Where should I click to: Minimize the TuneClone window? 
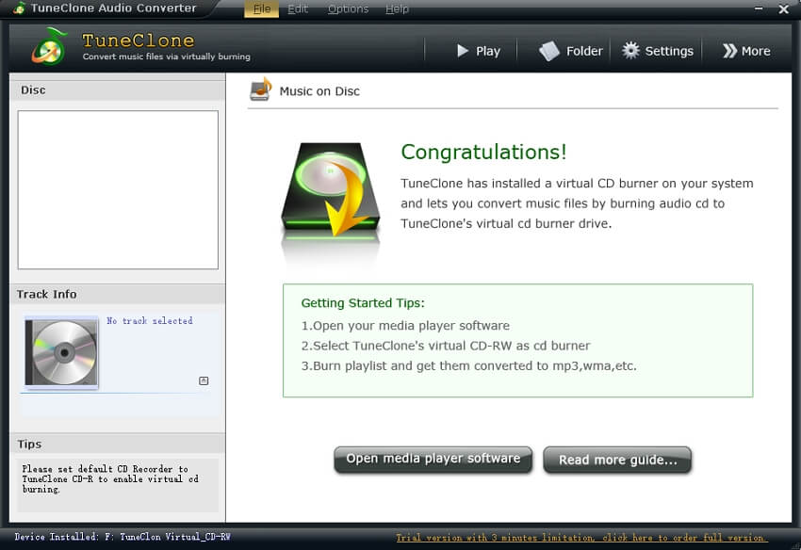point(759,8)
